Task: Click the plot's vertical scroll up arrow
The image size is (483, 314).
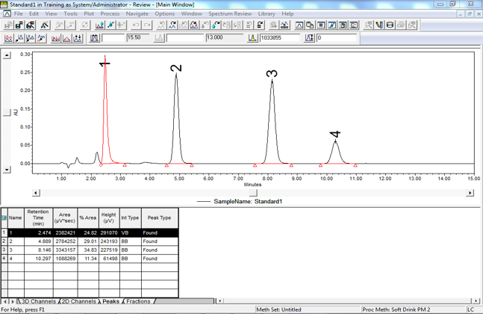Action: (7, 55)
